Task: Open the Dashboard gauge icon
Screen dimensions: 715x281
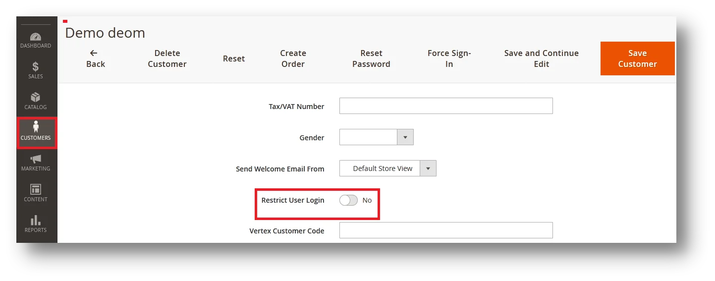Action: (36, 37)
